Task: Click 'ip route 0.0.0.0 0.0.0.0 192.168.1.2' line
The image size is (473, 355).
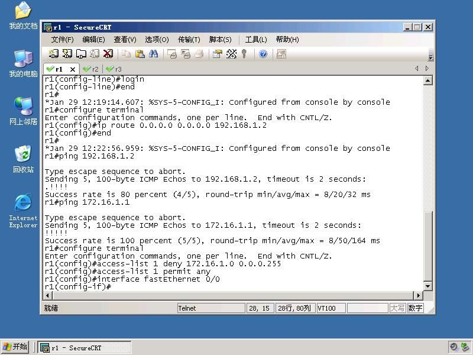Action: coord(155,125)
